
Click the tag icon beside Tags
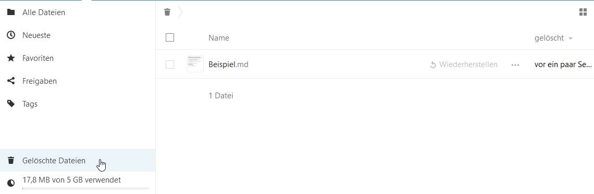11,104
